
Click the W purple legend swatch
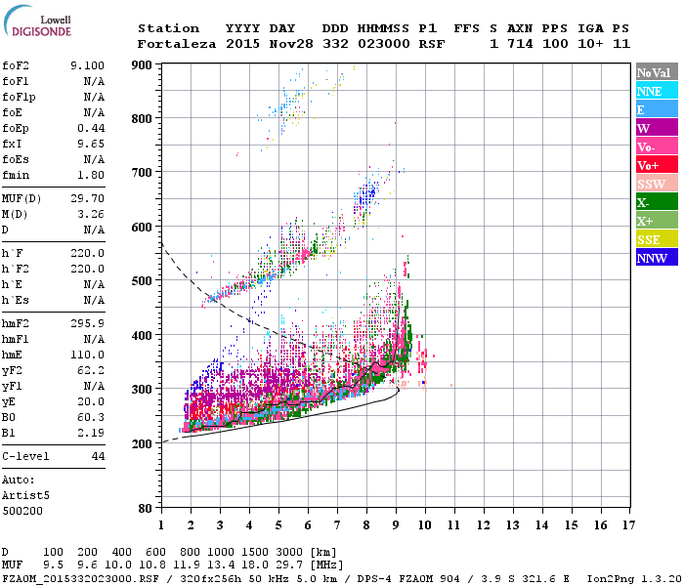pos(657,128)
